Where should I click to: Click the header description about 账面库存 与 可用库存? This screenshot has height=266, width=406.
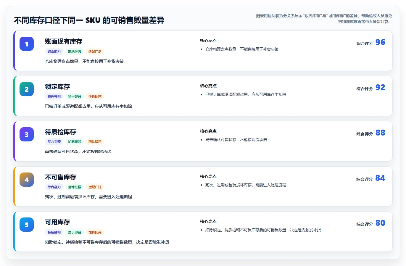coord(324,19)
